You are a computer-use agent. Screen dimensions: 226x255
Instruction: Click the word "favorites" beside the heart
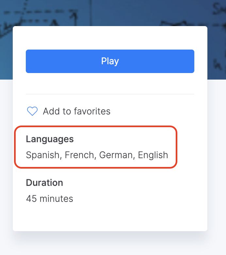tap(92, 112)
